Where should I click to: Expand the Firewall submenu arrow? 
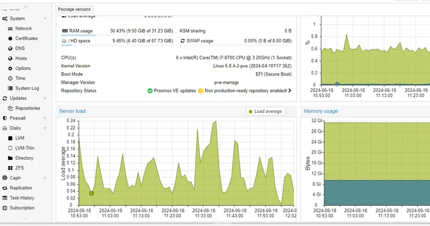click(x=45, y=118)
